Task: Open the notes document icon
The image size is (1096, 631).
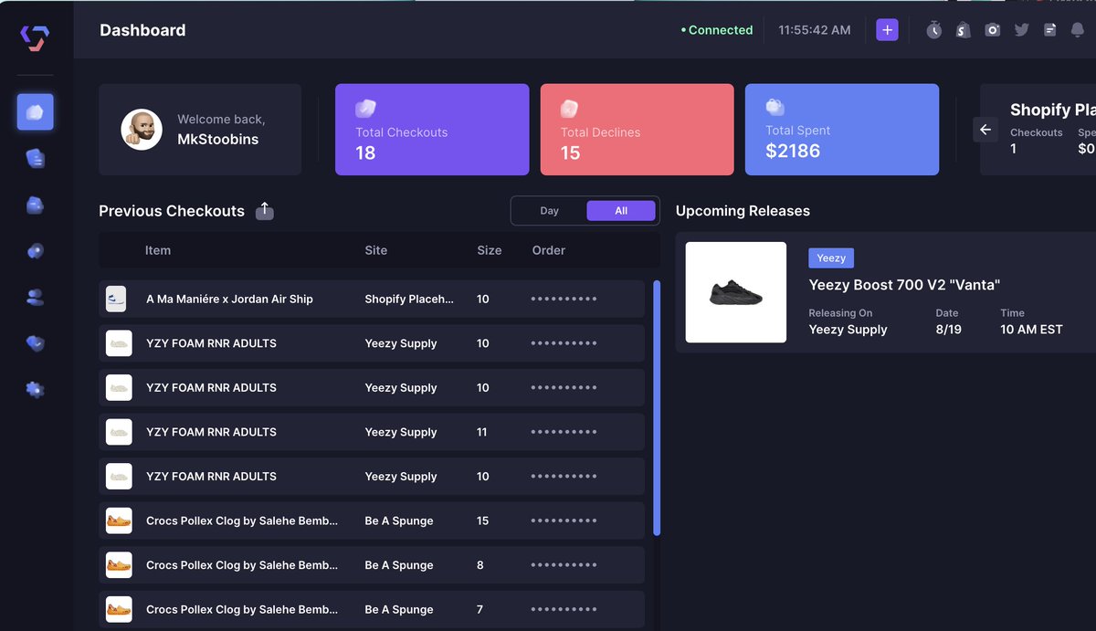Action: click(1050, 30)
